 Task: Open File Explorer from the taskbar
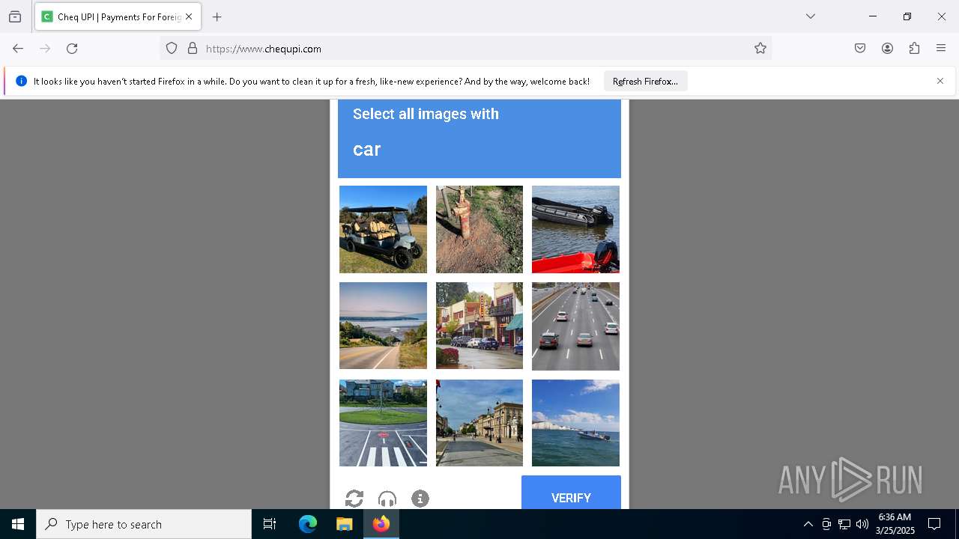[x=344, y=524]
